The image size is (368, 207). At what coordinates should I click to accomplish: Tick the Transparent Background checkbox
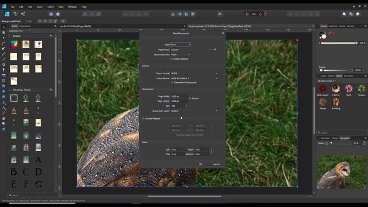[x=172, y=83]
